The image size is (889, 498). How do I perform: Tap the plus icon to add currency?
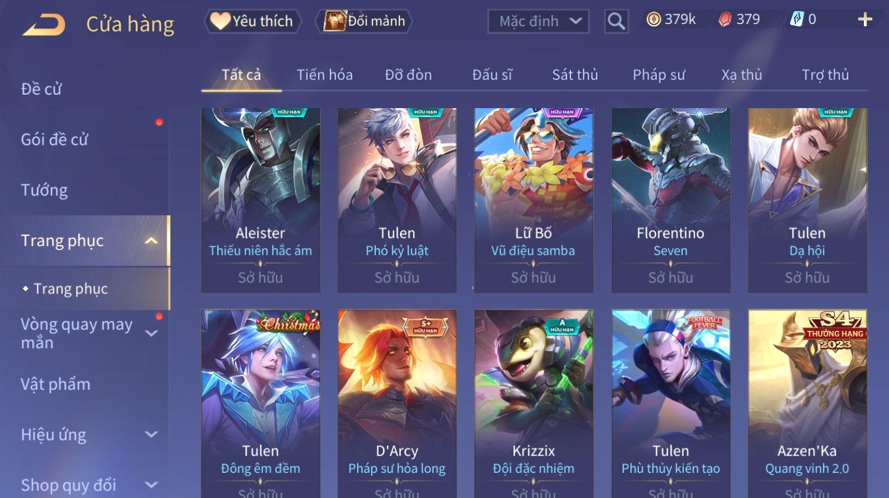click(865, 20)
